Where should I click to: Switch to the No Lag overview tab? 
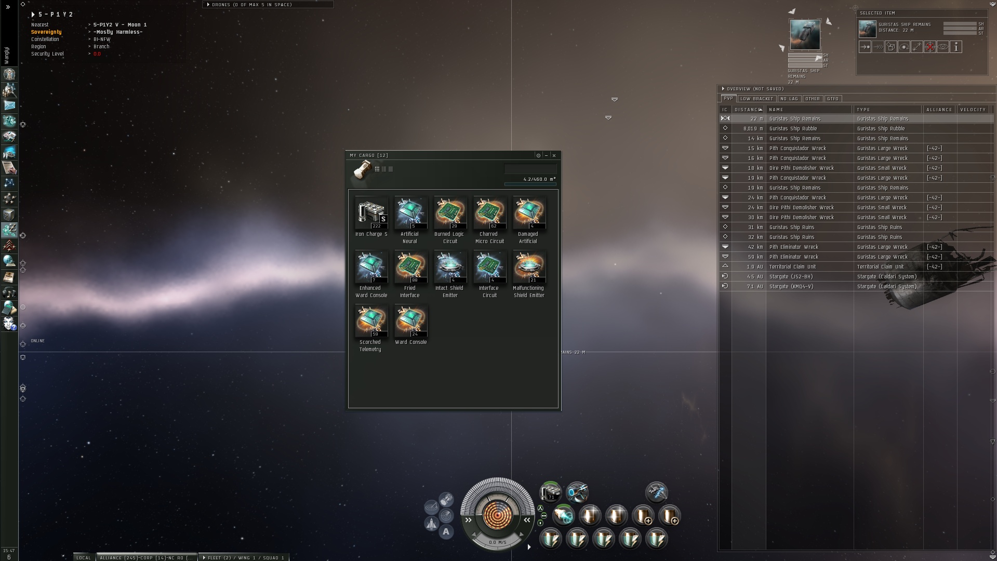(789, 99)
